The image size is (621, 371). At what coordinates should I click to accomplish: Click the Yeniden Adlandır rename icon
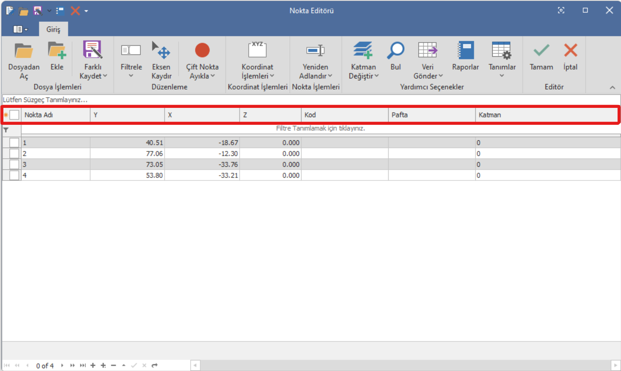click(x=316, y=50)
